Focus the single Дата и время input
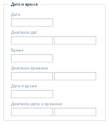This screenshot has height=124, width=109. [32, 94]
